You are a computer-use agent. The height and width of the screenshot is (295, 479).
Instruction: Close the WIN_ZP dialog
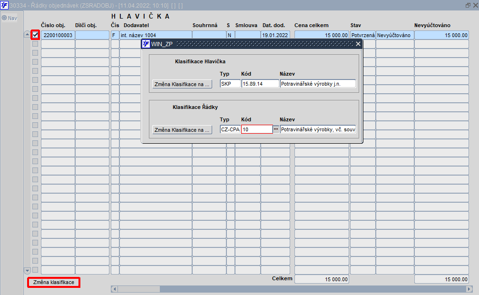tap(358, 44)
